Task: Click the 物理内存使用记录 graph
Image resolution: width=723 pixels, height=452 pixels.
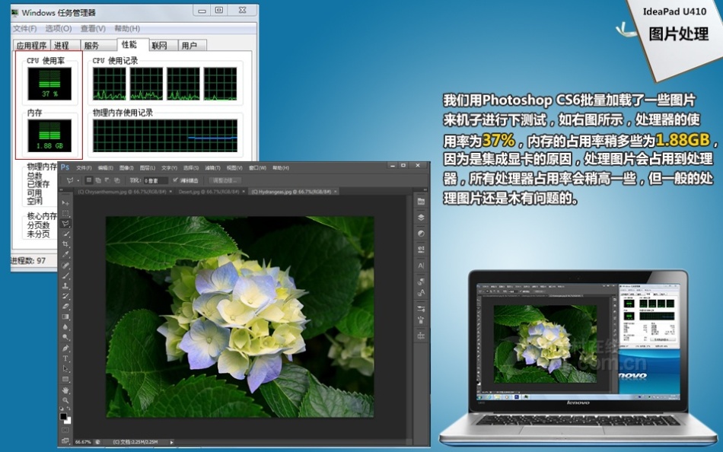Action: 165,135
